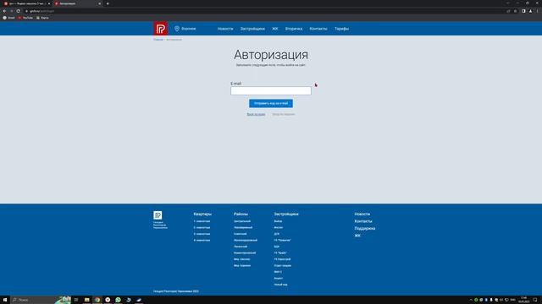Click the taskbar clock
The width and height of the screenshot is (542, 304).
point(523,300)
